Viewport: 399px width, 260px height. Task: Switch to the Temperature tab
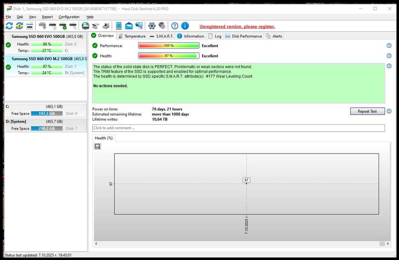click(x=132, y=36)
